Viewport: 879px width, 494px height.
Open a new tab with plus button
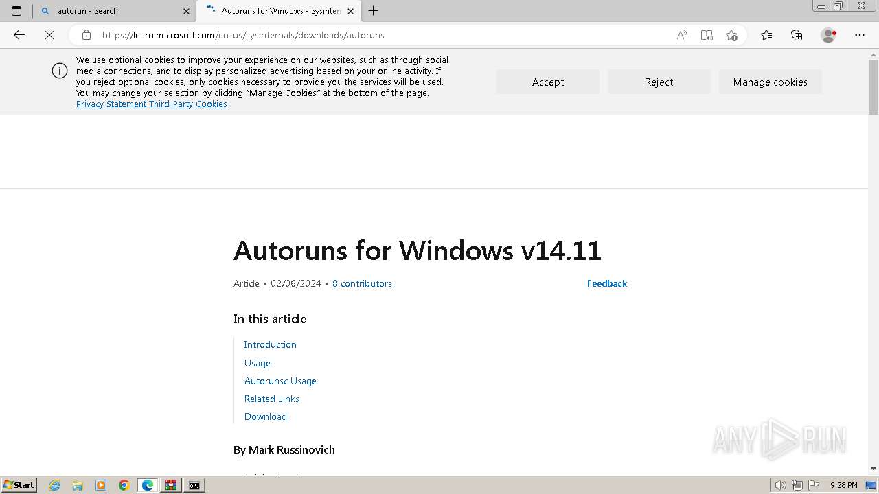373,11
